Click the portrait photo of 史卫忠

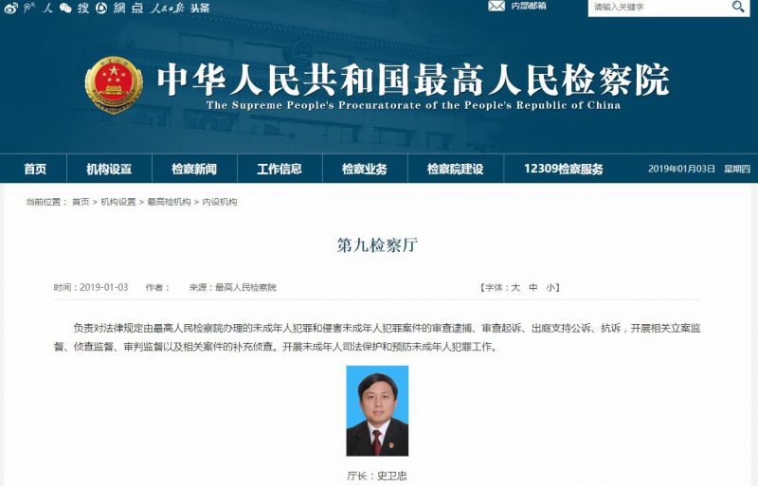(377, 410)
